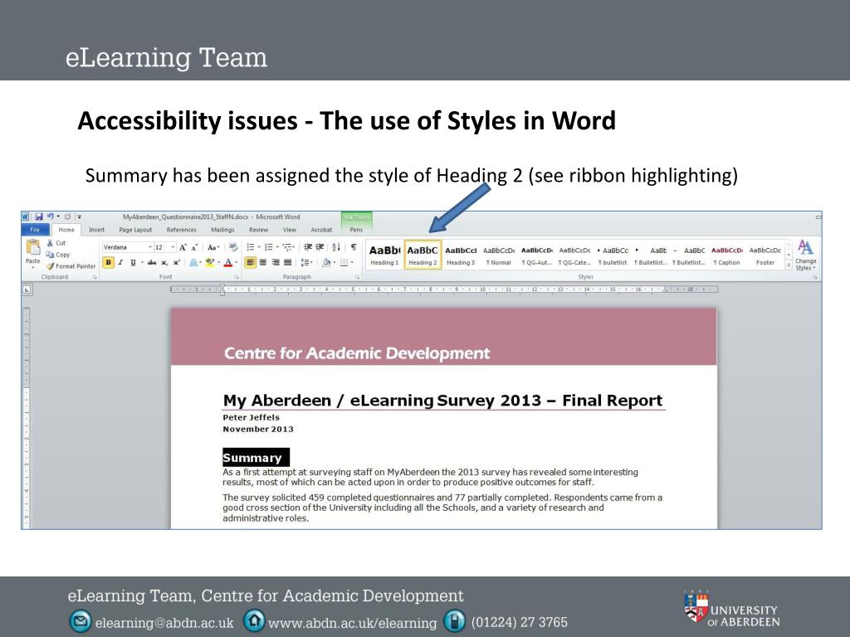Apply the Heading 3 style

pyautogui.click(x=460, y=255)
